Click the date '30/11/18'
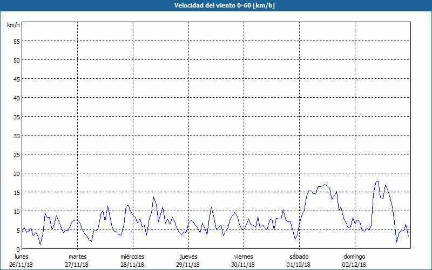 click(243, 265)
